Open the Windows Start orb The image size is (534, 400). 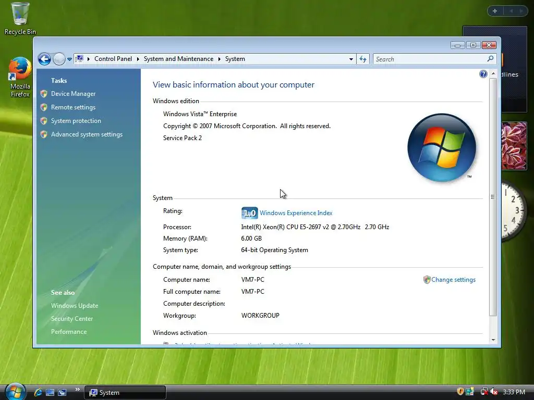15,392
